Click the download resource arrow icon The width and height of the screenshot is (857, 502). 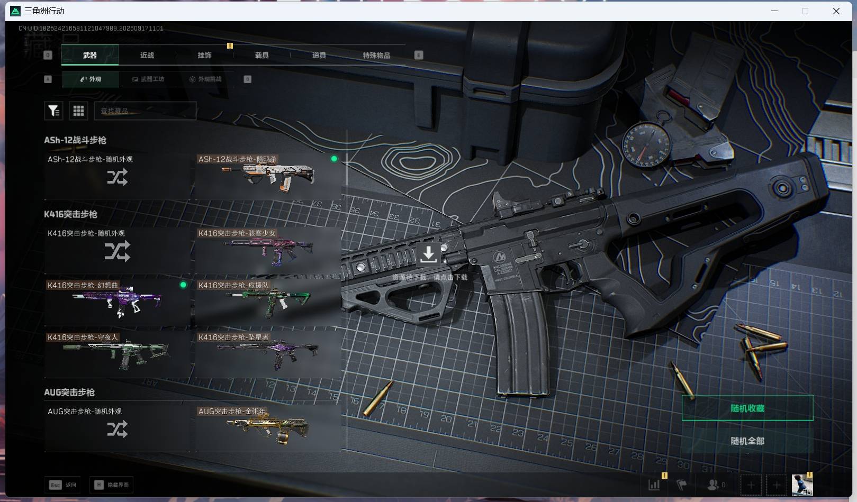(428, 254)
